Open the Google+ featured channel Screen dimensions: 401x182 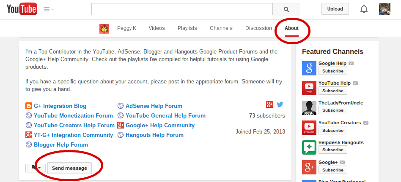(328, 162)
